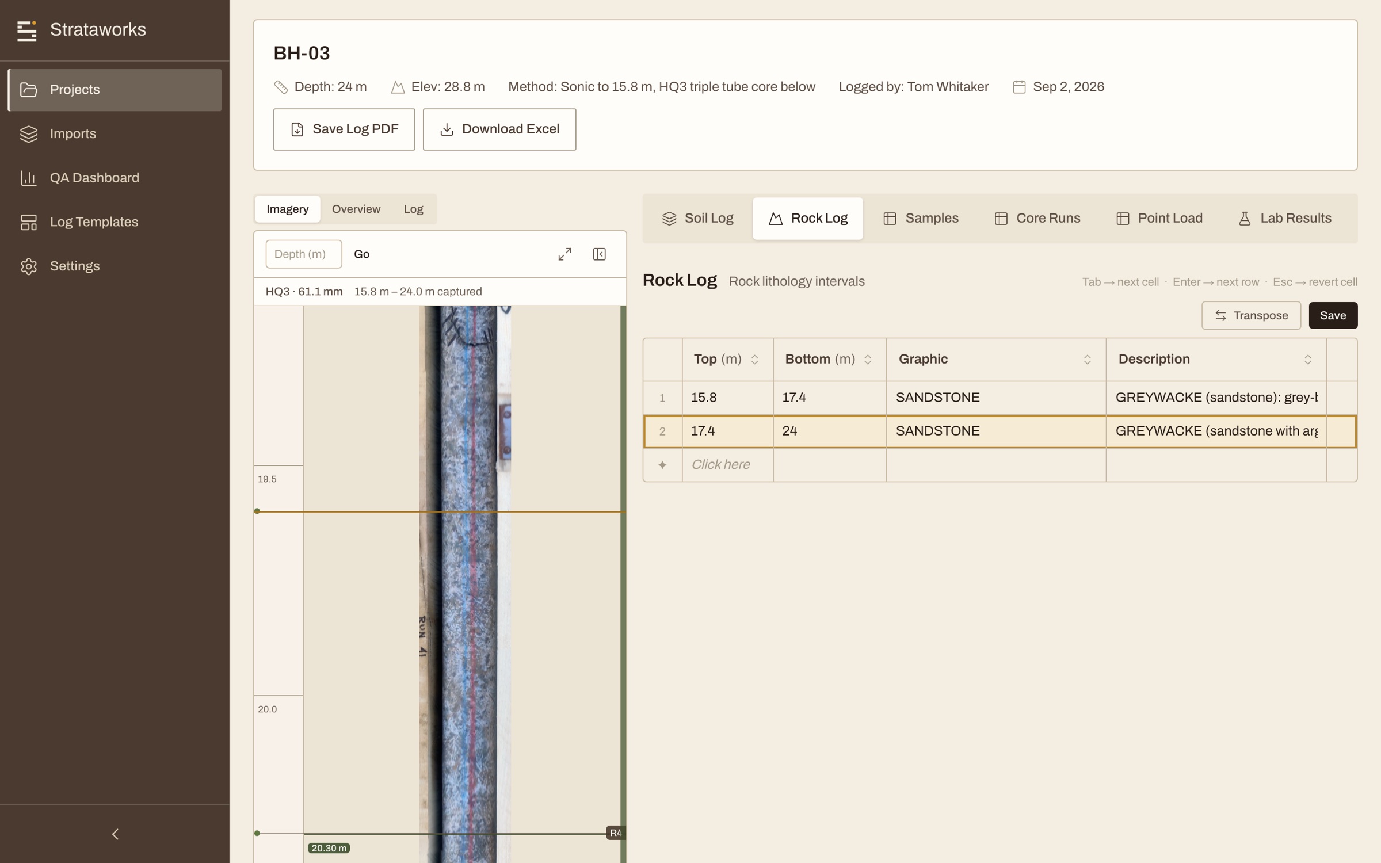Sort by Description column arrows
The width and height of the screenshot is (1381, 863).
pos(1308,360)
